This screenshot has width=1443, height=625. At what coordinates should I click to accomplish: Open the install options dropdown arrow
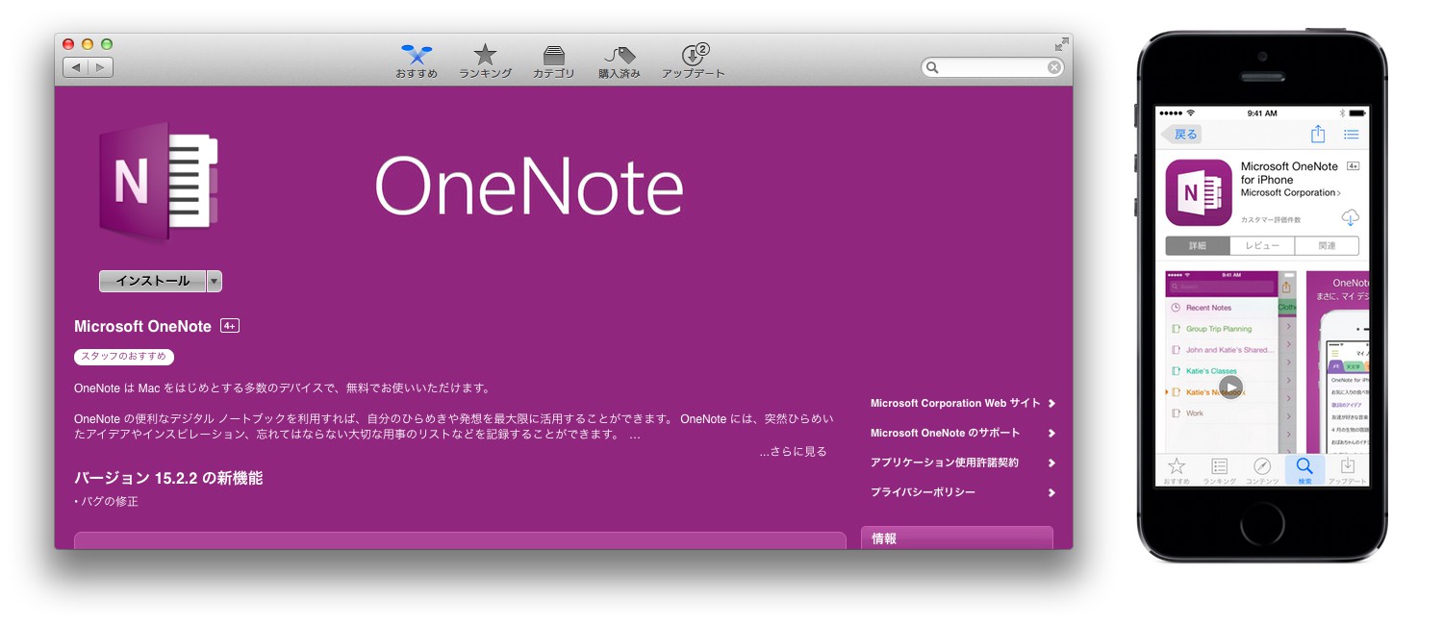(214, 281)
